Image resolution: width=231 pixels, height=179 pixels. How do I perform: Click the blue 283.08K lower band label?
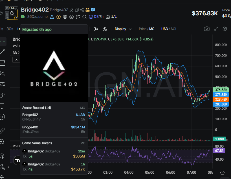[x=221, y=104]
